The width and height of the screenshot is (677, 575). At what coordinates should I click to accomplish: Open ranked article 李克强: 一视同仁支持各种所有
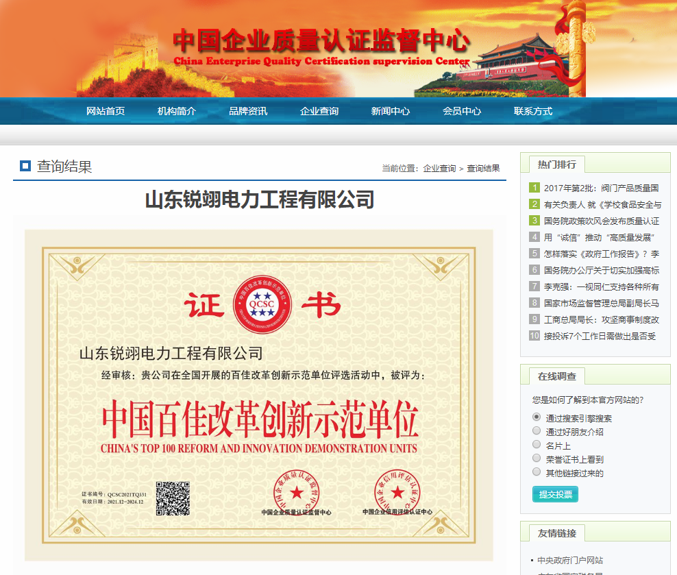pyautogui.click(x=602, y=286)
